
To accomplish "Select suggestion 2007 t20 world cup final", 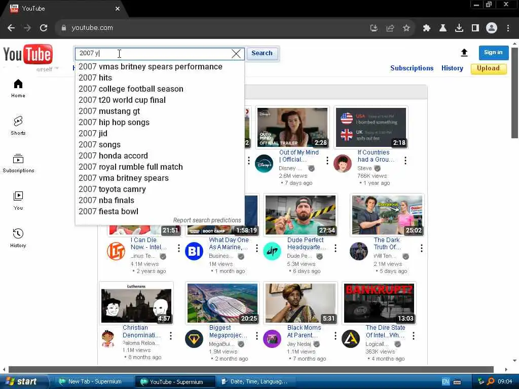I will point(160,100).
